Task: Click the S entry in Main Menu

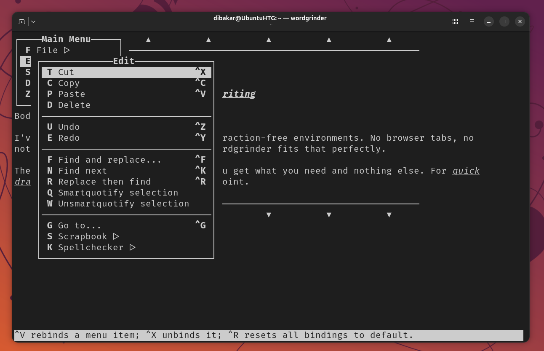Action: pyautogui.click(x=28, y=72)
